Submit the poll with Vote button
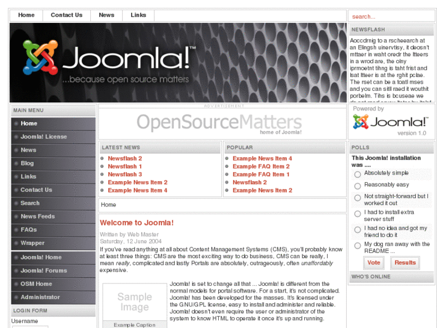 point(374,262)
